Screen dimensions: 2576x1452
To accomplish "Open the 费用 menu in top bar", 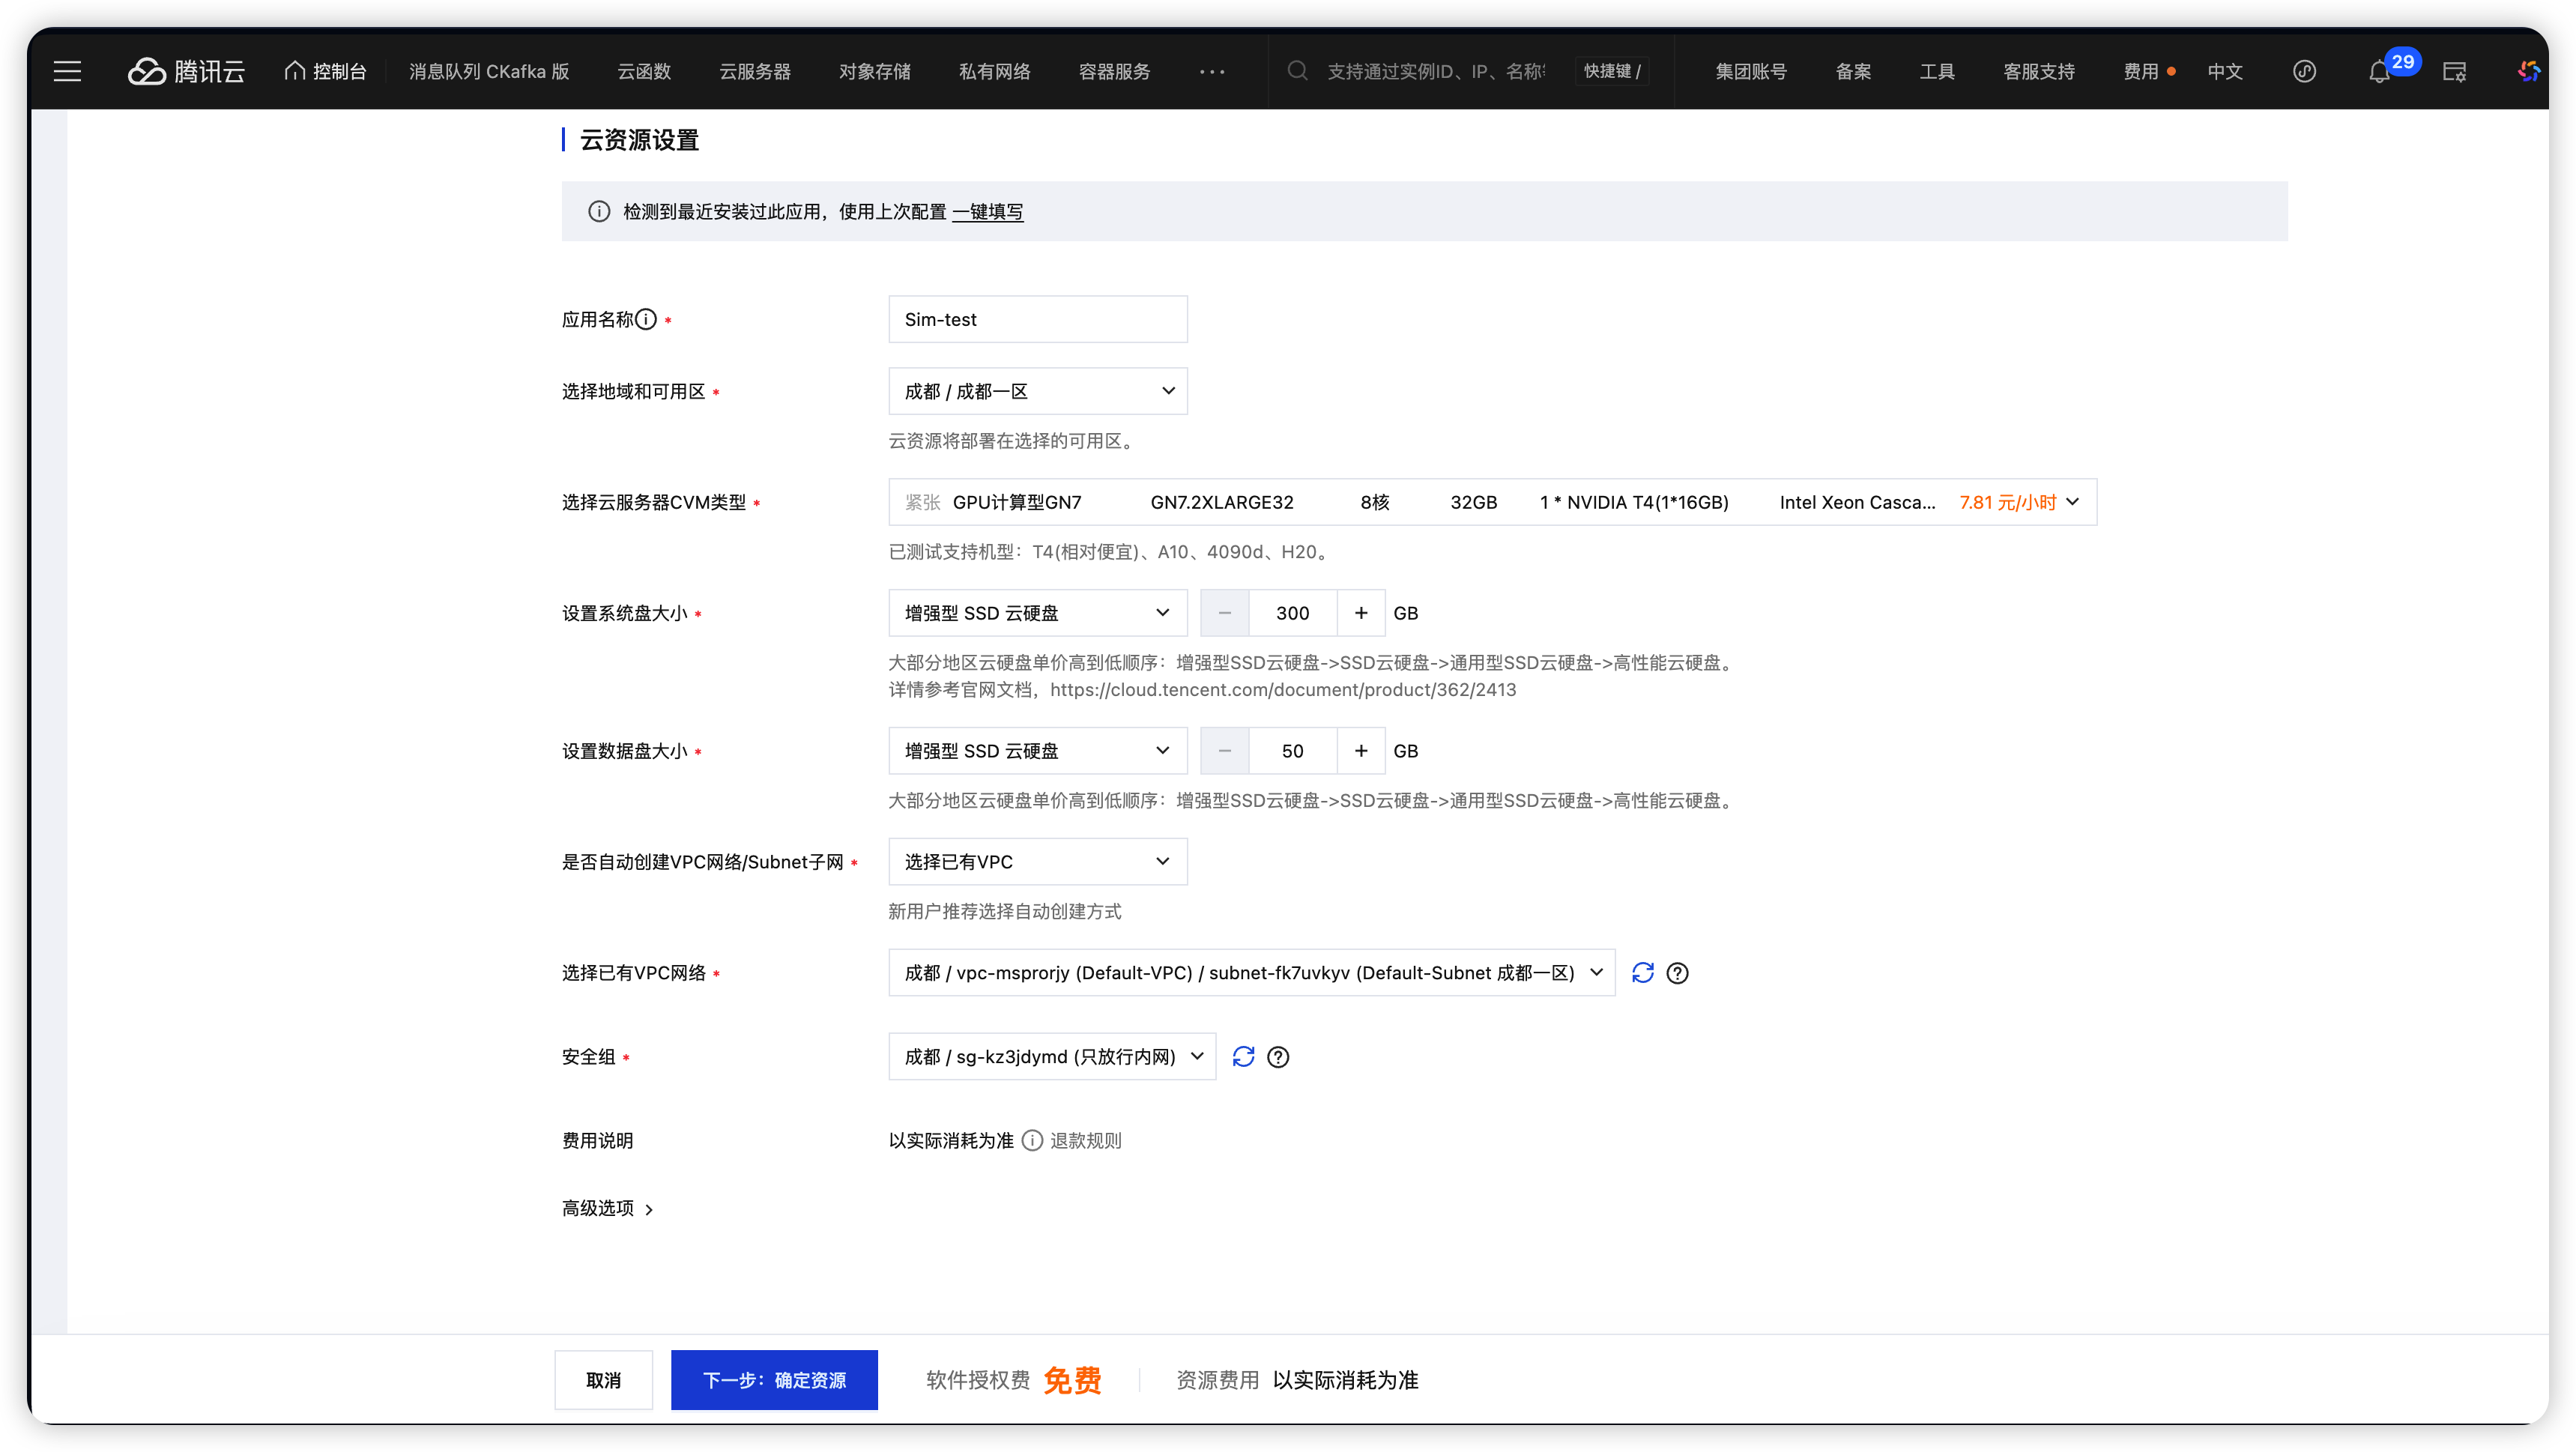I will coord(2140,71).
